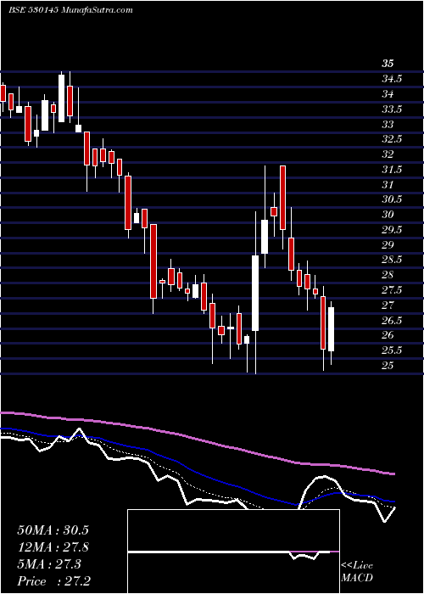Click the BSE 530145 MunafaSutra.com title text
Screen dimensions: 424x594
click(70, 10)
